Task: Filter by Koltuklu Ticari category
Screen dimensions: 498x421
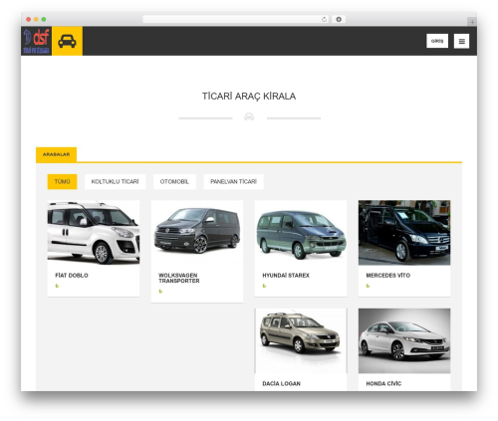Action: (x=115, y=181)
